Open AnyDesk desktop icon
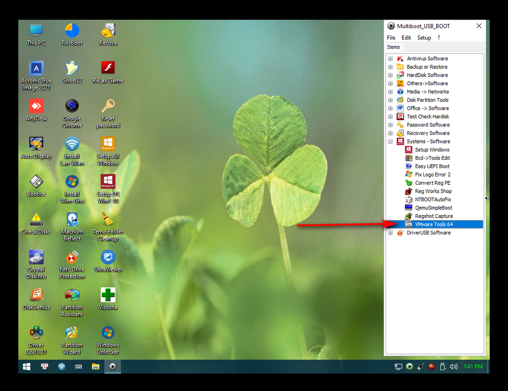This screenshot has width=508, height=391. tap(36, 110)
